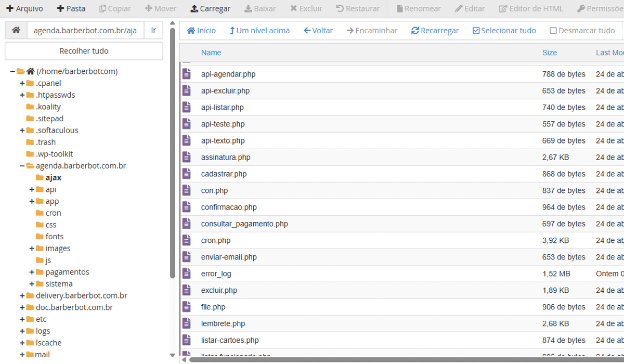Click the home icon beside path field
Image resolution: width=624 pixels, height=364 pixels.
[x=16, y=31]
